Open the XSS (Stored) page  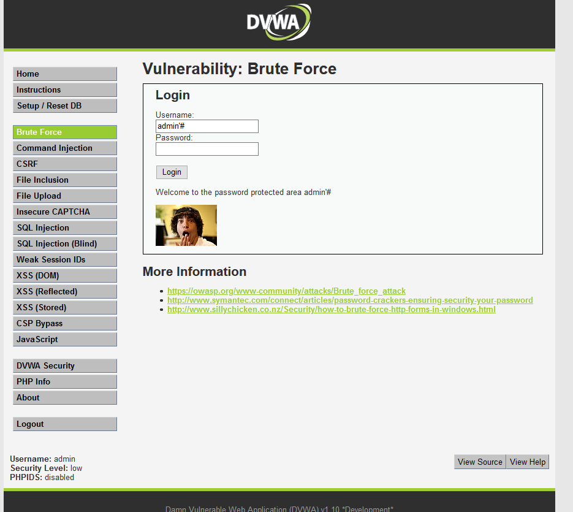tap(64, 308)
